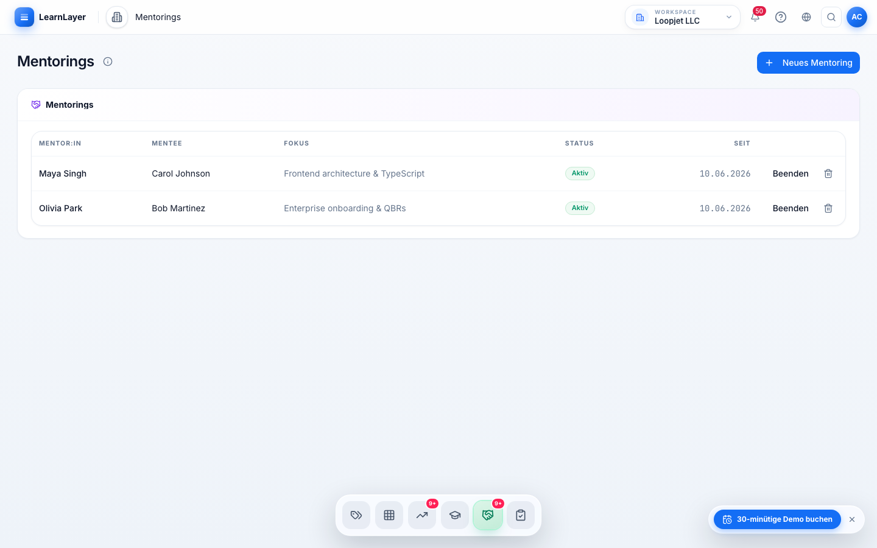The image size is (877, 548).
Task: Delete the Olivia Park mentoring row
Action: point(828,208)
